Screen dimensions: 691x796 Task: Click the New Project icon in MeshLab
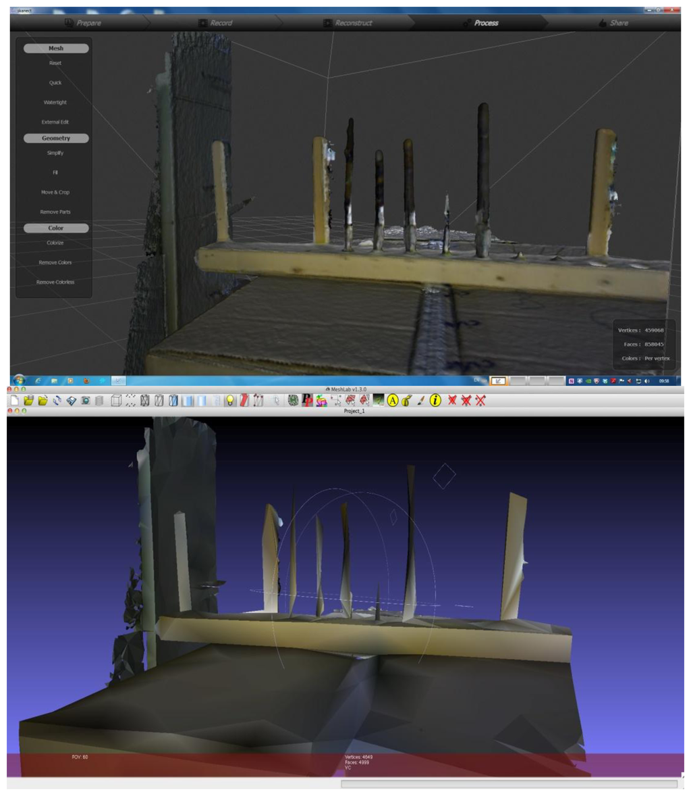coord(14,401)
